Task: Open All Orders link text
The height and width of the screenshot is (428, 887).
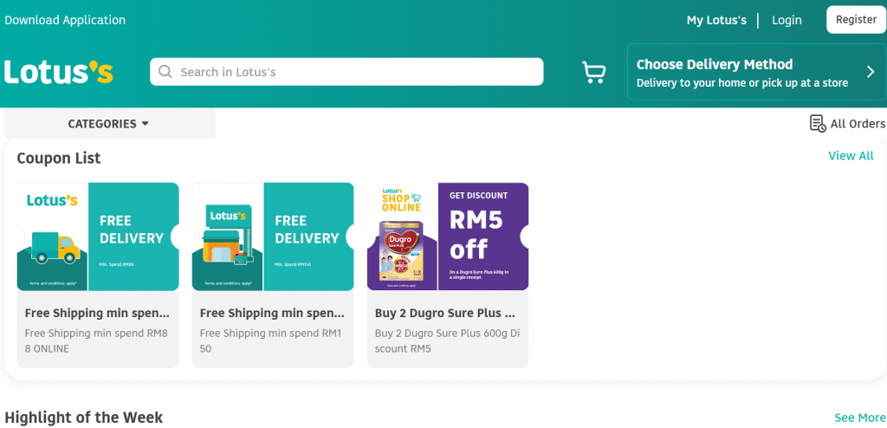Action: [x=858, y=123]
